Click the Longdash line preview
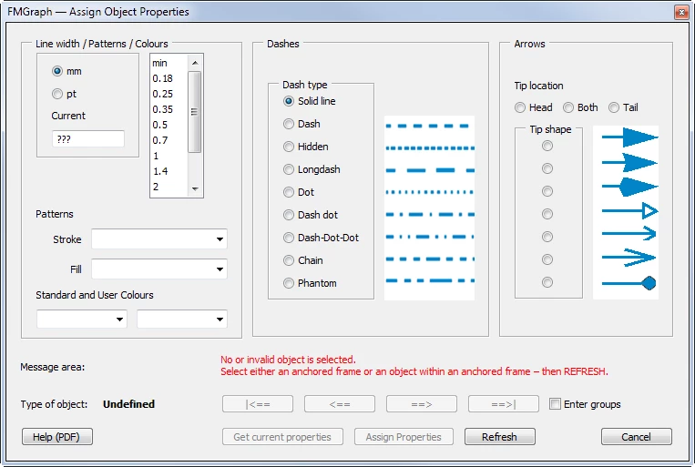The width and height of the screenshot is (695, 467). tap(430, 170)
